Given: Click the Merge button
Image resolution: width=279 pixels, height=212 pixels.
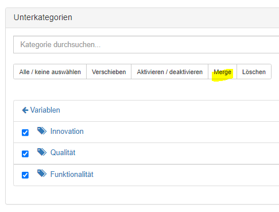Looking at the screenshot, I should coord(222,72).
